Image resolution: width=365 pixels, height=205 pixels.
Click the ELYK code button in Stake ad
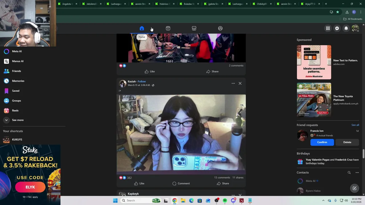30,187
